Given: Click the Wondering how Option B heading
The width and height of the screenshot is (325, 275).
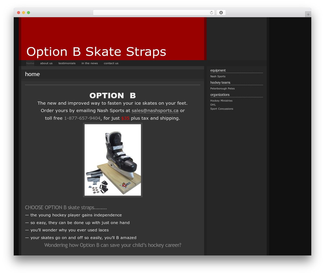Looking at the screenshot, I should [x=113, y=245].
